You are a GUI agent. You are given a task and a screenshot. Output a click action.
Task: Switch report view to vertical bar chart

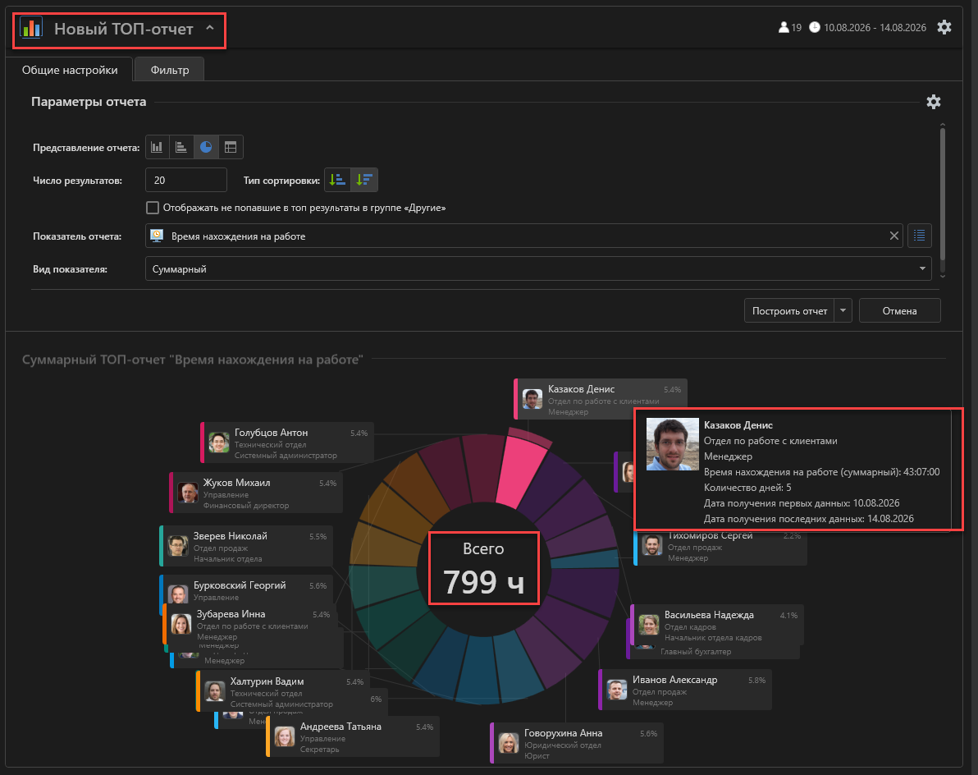tap(158, 147)
